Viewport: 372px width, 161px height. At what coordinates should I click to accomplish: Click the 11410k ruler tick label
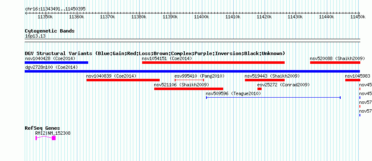pos(233,17)
